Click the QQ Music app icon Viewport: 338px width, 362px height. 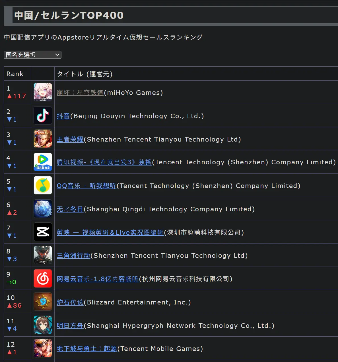click(43, 185)
